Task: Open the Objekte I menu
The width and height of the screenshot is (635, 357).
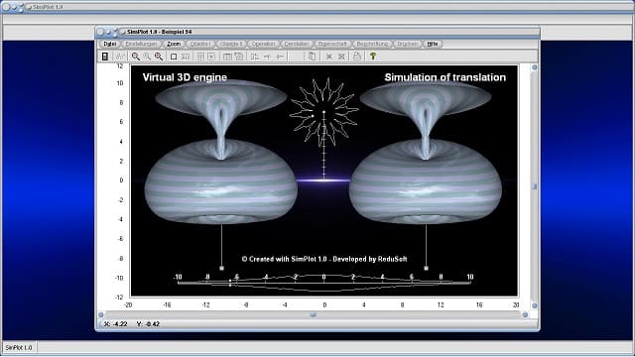Action: point(199,44)
